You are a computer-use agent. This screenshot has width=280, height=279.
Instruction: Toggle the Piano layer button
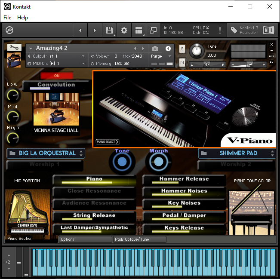[x=94, y=180]
